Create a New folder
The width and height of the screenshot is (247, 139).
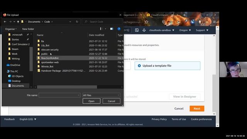click(28, 29)
